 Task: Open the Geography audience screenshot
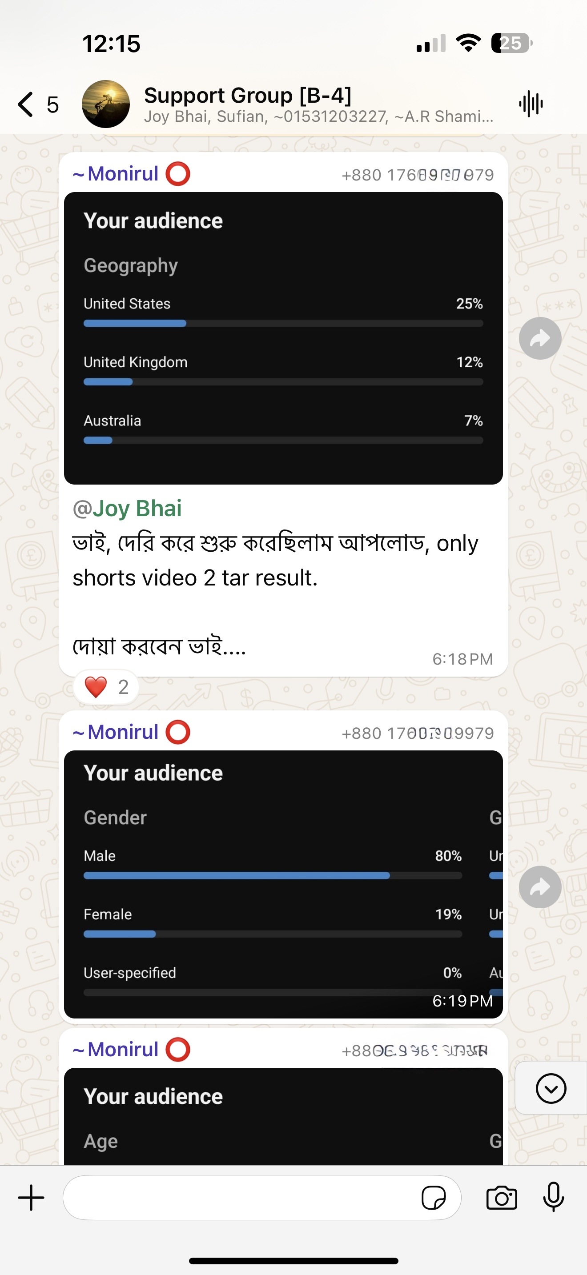283,339
